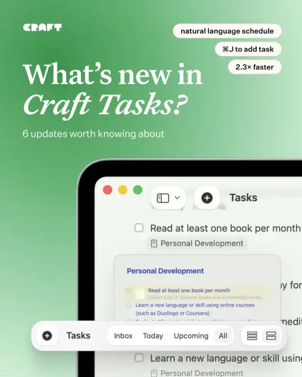Viewport: 302px width, 377px height.
Task: Click the '⌘J to add task' pill
Action: pyautogui.click(x=248, y=49)
